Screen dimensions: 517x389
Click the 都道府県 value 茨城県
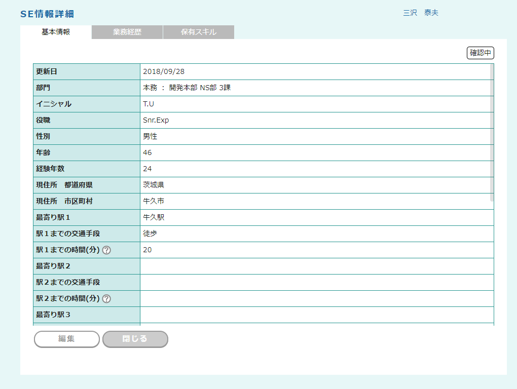coord(154,185)
